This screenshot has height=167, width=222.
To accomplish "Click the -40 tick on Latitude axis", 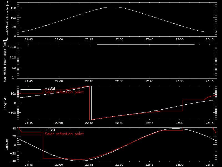I will click(x=13, y=161).
